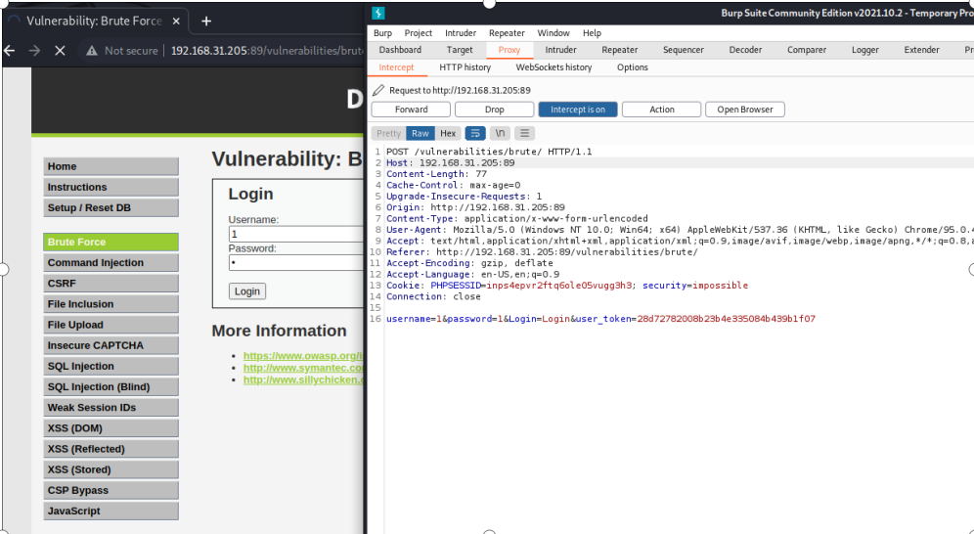Toggle the \n non-printable characters button
The image size is (974, 534).
click(500, 133)
